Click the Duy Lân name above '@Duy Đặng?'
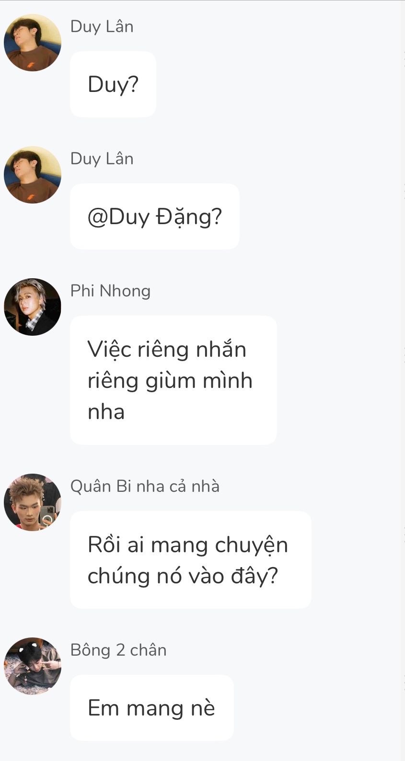The width and height of the screenshot is (405, 761). point(102,159)
